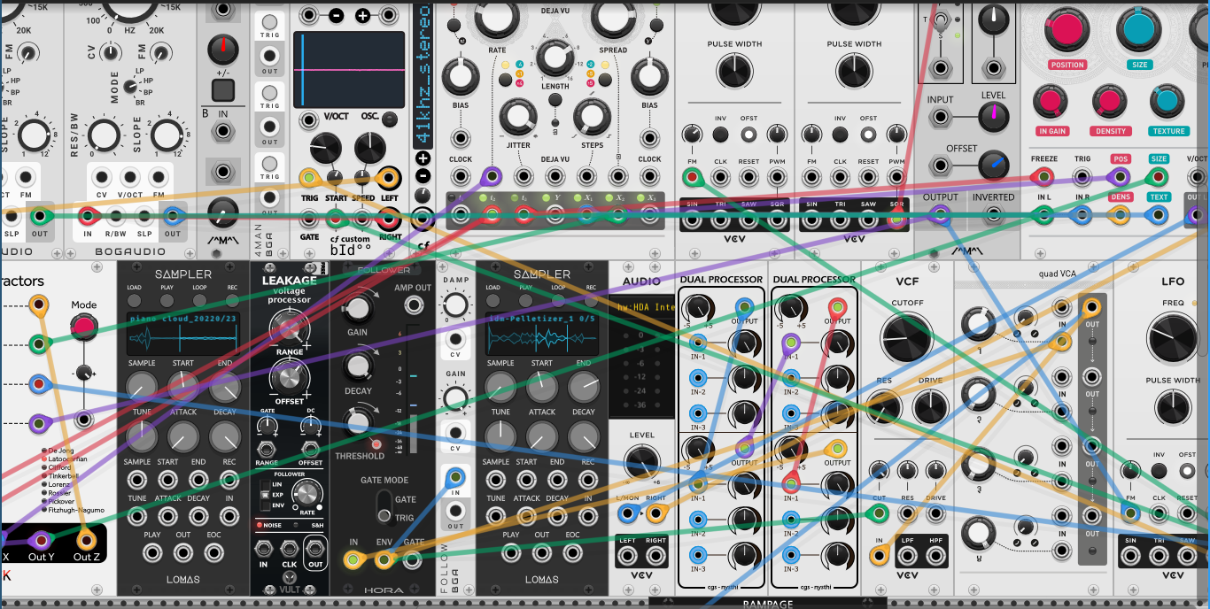Click the Tinkerbell attractor label
The image size is (1210, 609).
point(63,476)
